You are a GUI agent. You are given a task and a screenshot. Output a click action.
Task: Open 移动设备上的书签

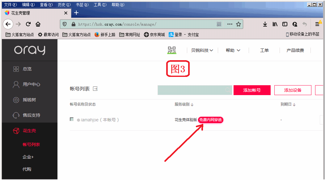click(x=303, y=34)
